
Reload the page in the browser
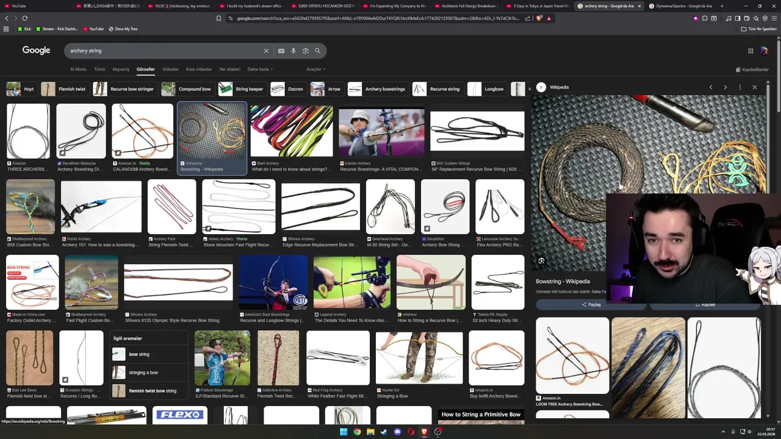(x=24, y=18)
